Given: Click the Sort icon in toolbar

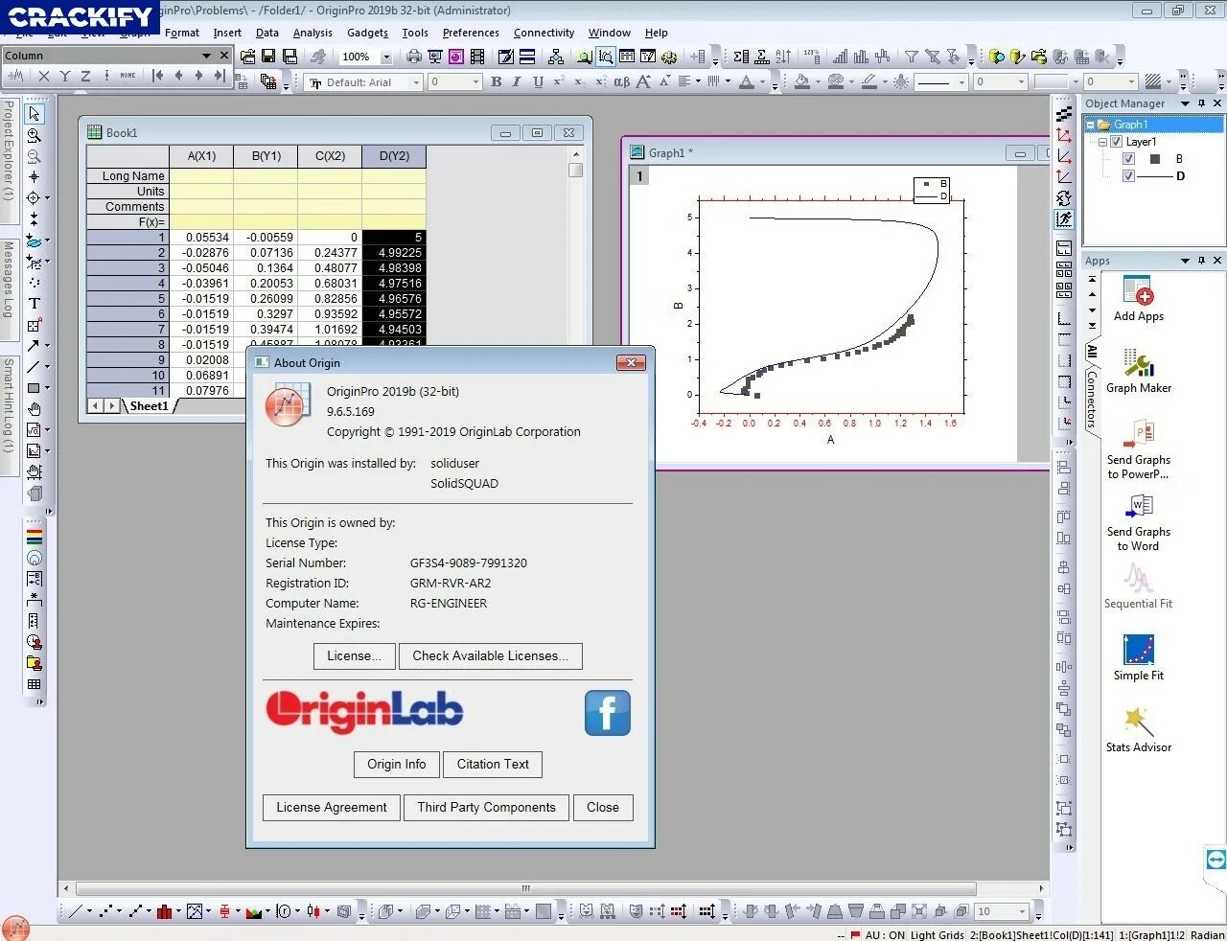Looking at the screenshot, I should (x=784, y=57).
